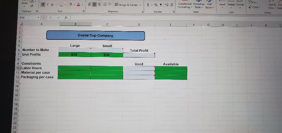Toggle Italic formatting button

pos(48,4)
